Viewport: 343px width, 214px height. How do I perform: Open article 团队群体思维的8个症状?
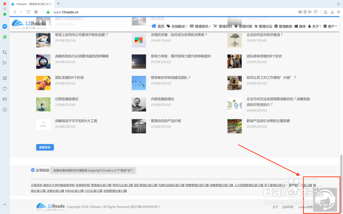pos(264,56)
